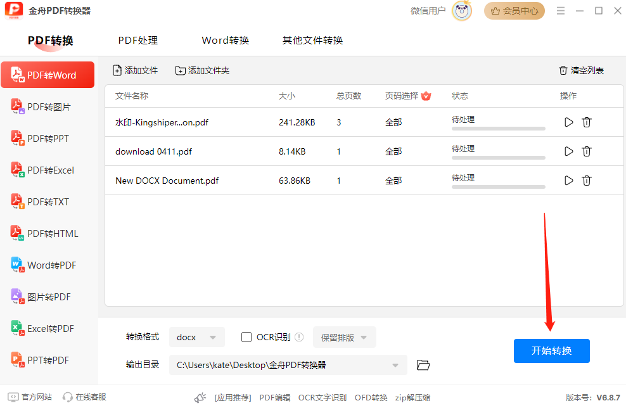626x408 pixels.
Task: Expand the 转换格式 docx dropdown
Action: click(x=197, y=337)
